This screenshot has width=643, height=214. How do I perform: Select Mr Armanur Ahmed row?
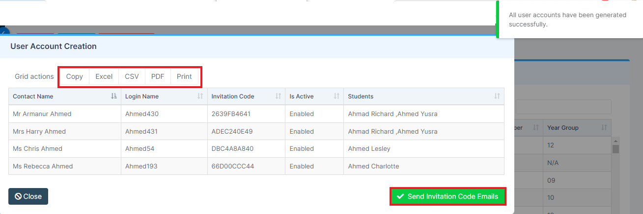tap(256, 114)
